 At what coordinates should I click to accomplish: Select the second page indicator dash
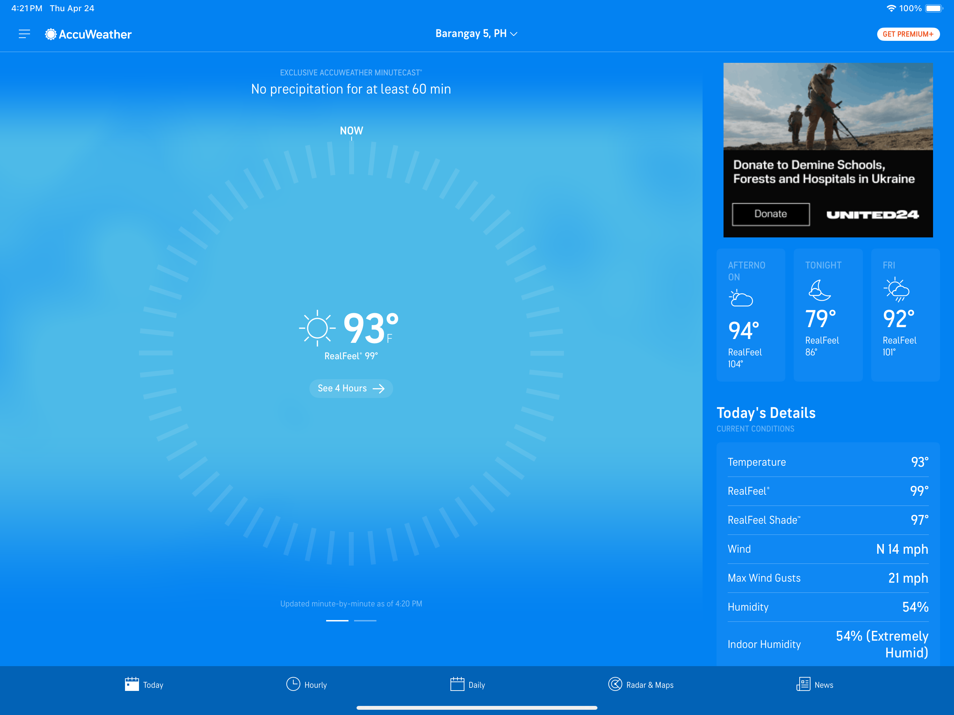click(x=365, y=620)
